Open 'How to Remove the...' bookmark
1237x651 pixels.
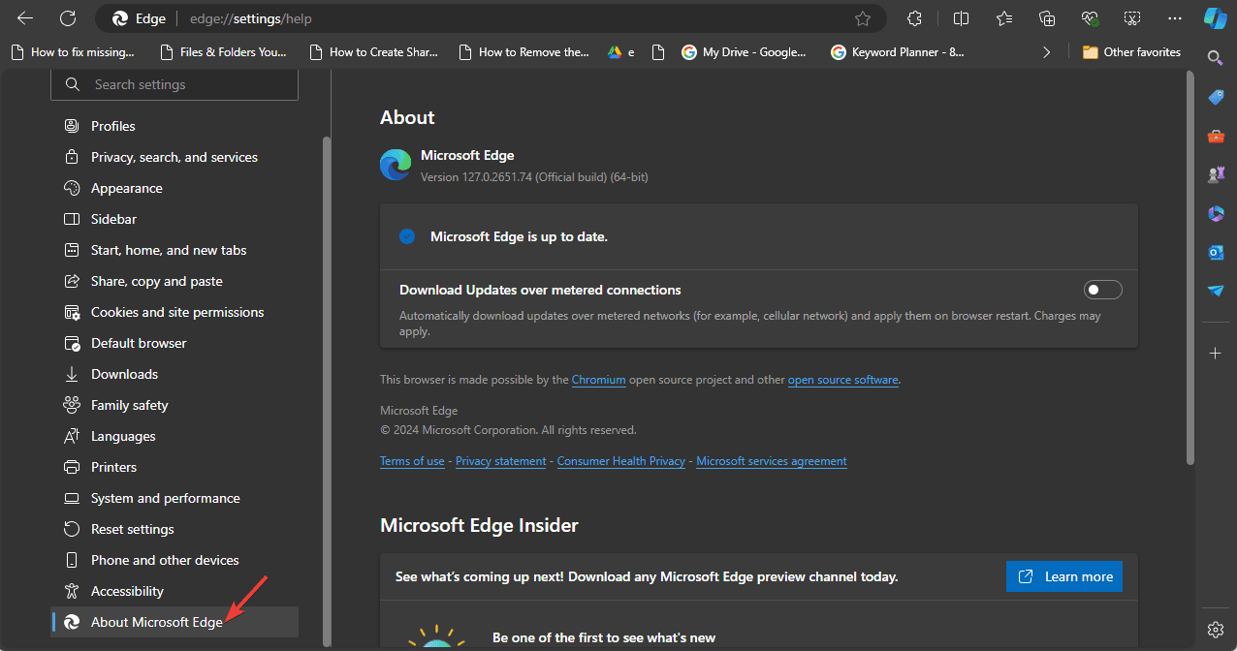[x=523, y=52]
